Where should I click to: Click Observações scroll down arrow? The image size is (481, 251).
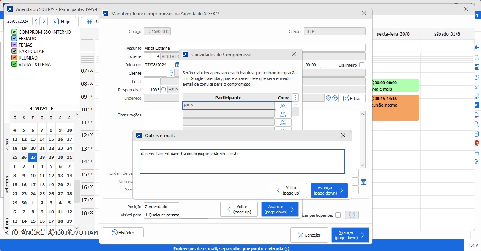(363, 165)
